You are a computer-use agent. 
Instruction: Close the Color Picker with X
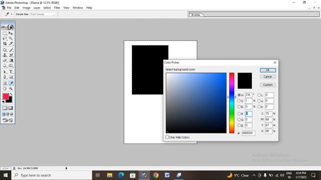pos(275,62)
